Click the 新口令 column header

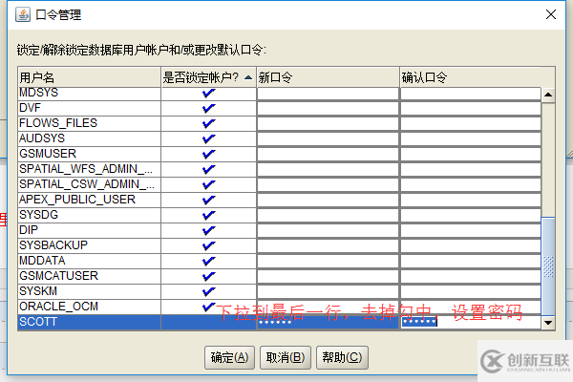pos(328,77)
